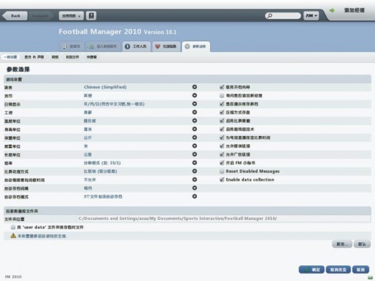Open the world menu dropdown in toolbar
The width and height of the screenshot is (375, 281).
tap(70, 15)
